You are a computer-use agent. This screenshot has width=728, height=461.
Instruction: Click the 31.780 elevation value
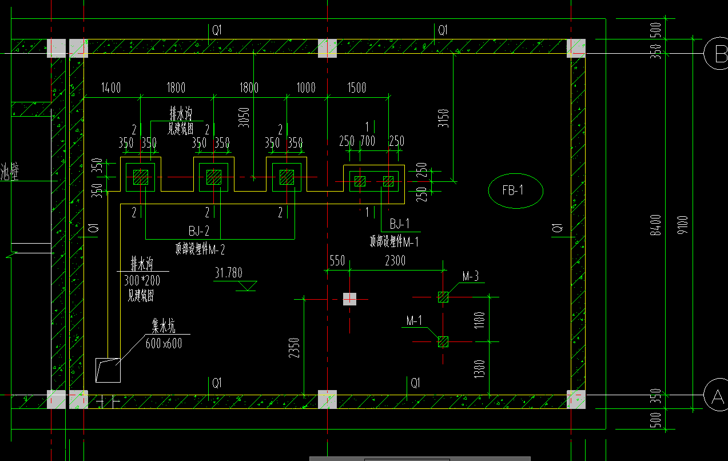(228, 273)
